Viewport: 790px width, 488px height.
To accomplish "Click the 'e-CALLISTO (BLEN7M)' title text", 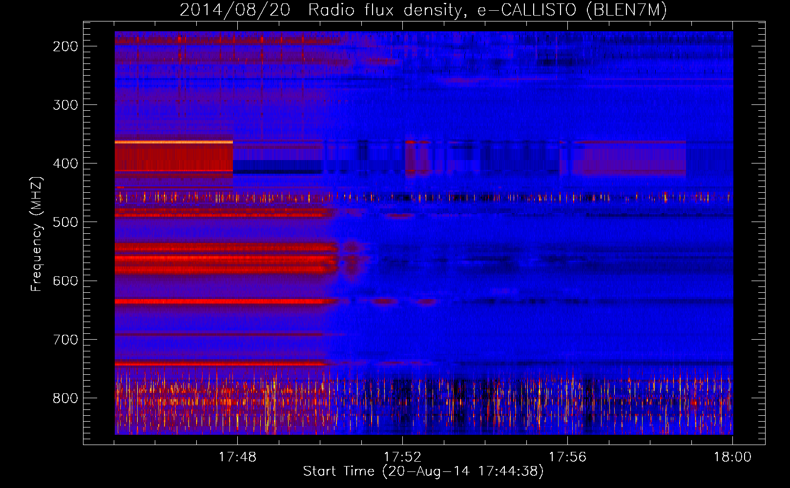I will [572, 11].
